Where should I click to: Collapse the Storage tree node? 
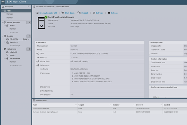point(3,36)
